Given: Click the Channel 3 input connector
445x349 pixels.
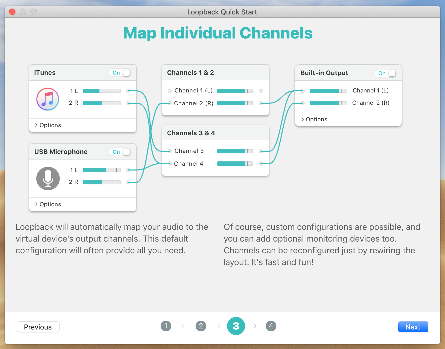Looking at the screenshot, I should point(170,151).
